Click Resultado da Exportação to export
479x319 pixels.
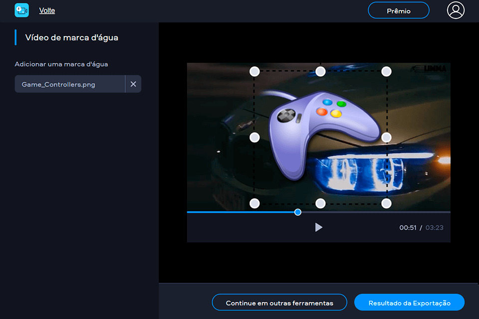click(409, 302)
